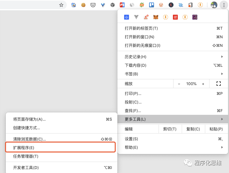The width and height of the screenshot is (229, 173).
Task: Open the orange WordPress W extension icon
Action: click(161, 5)
